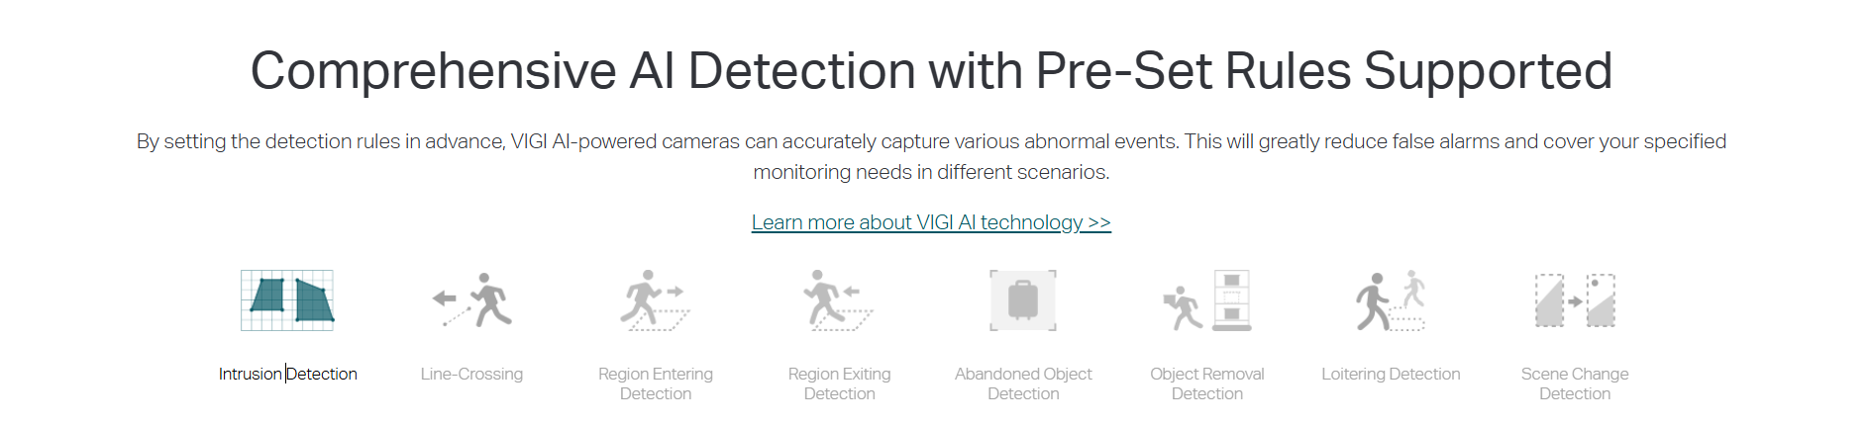Select the Region Entering Detection label

click(x=655, y=383)
